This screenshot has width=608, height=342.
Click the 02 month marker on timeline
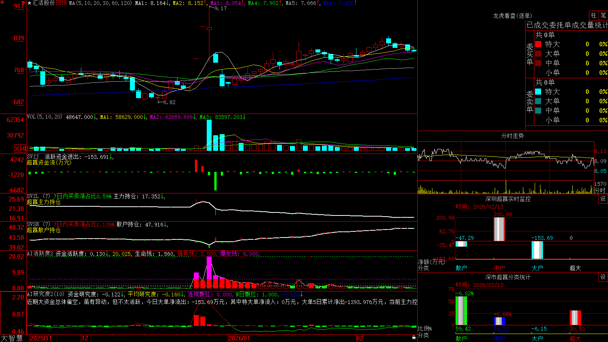pos(360,338)
